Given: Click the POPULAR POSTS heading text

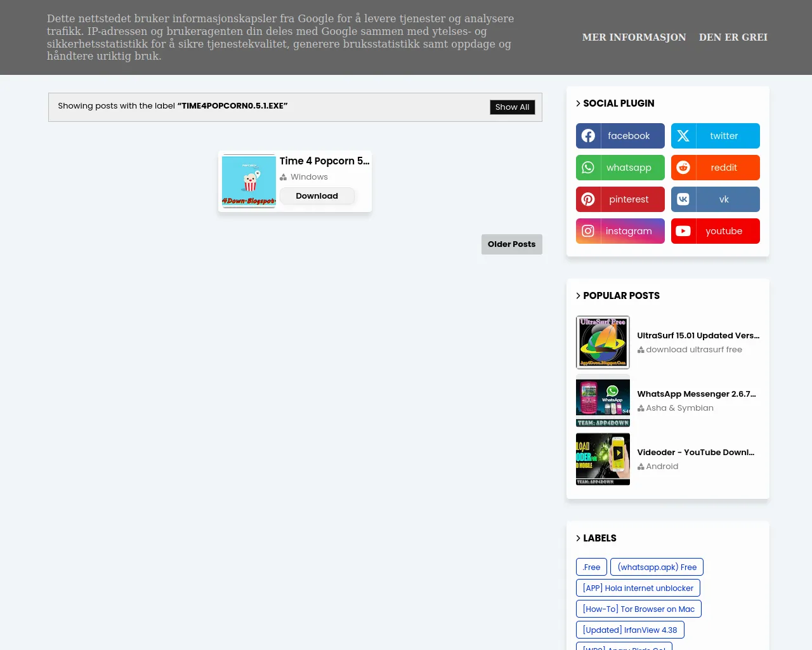Looking at the screenshot, I should tap(621, 296).
